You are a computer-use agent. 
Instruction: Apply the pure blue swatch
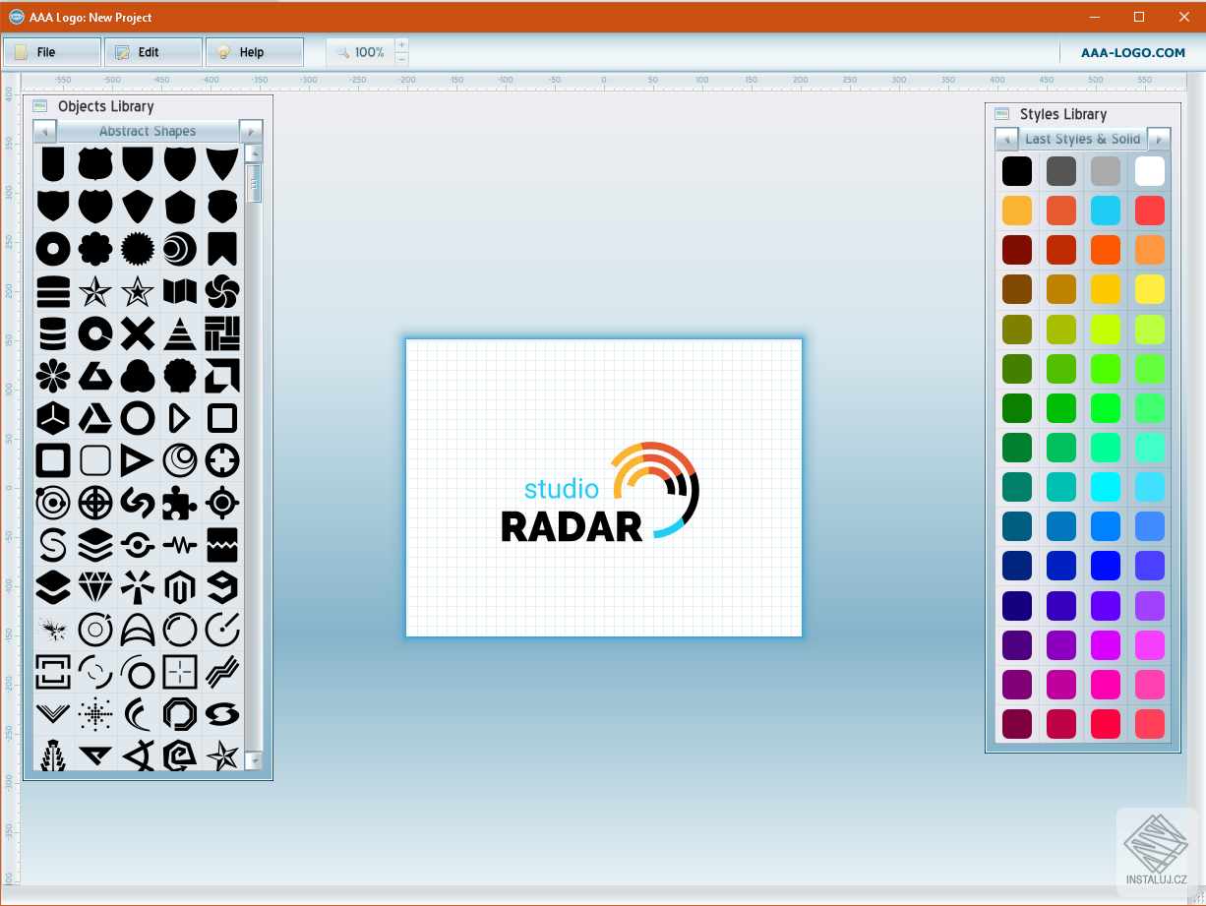[x=1106, y=566]
